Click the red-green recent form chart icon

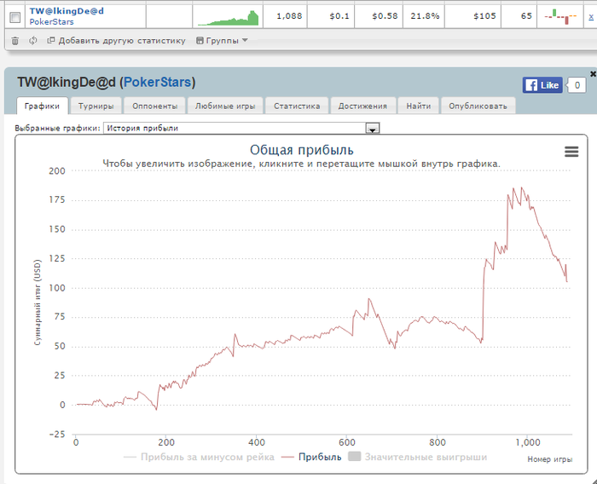[x=560, y=16]
